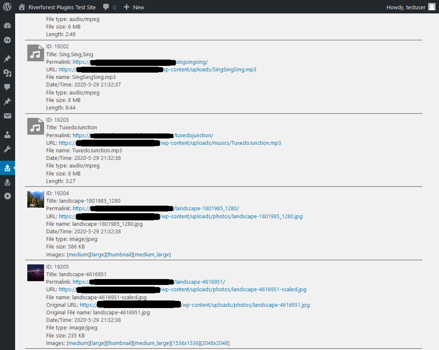This screenshot has width=439, height=350.
Task: Click the text 'Length: 2:48'
Action: pyautogui.click(x=61, y=34)
